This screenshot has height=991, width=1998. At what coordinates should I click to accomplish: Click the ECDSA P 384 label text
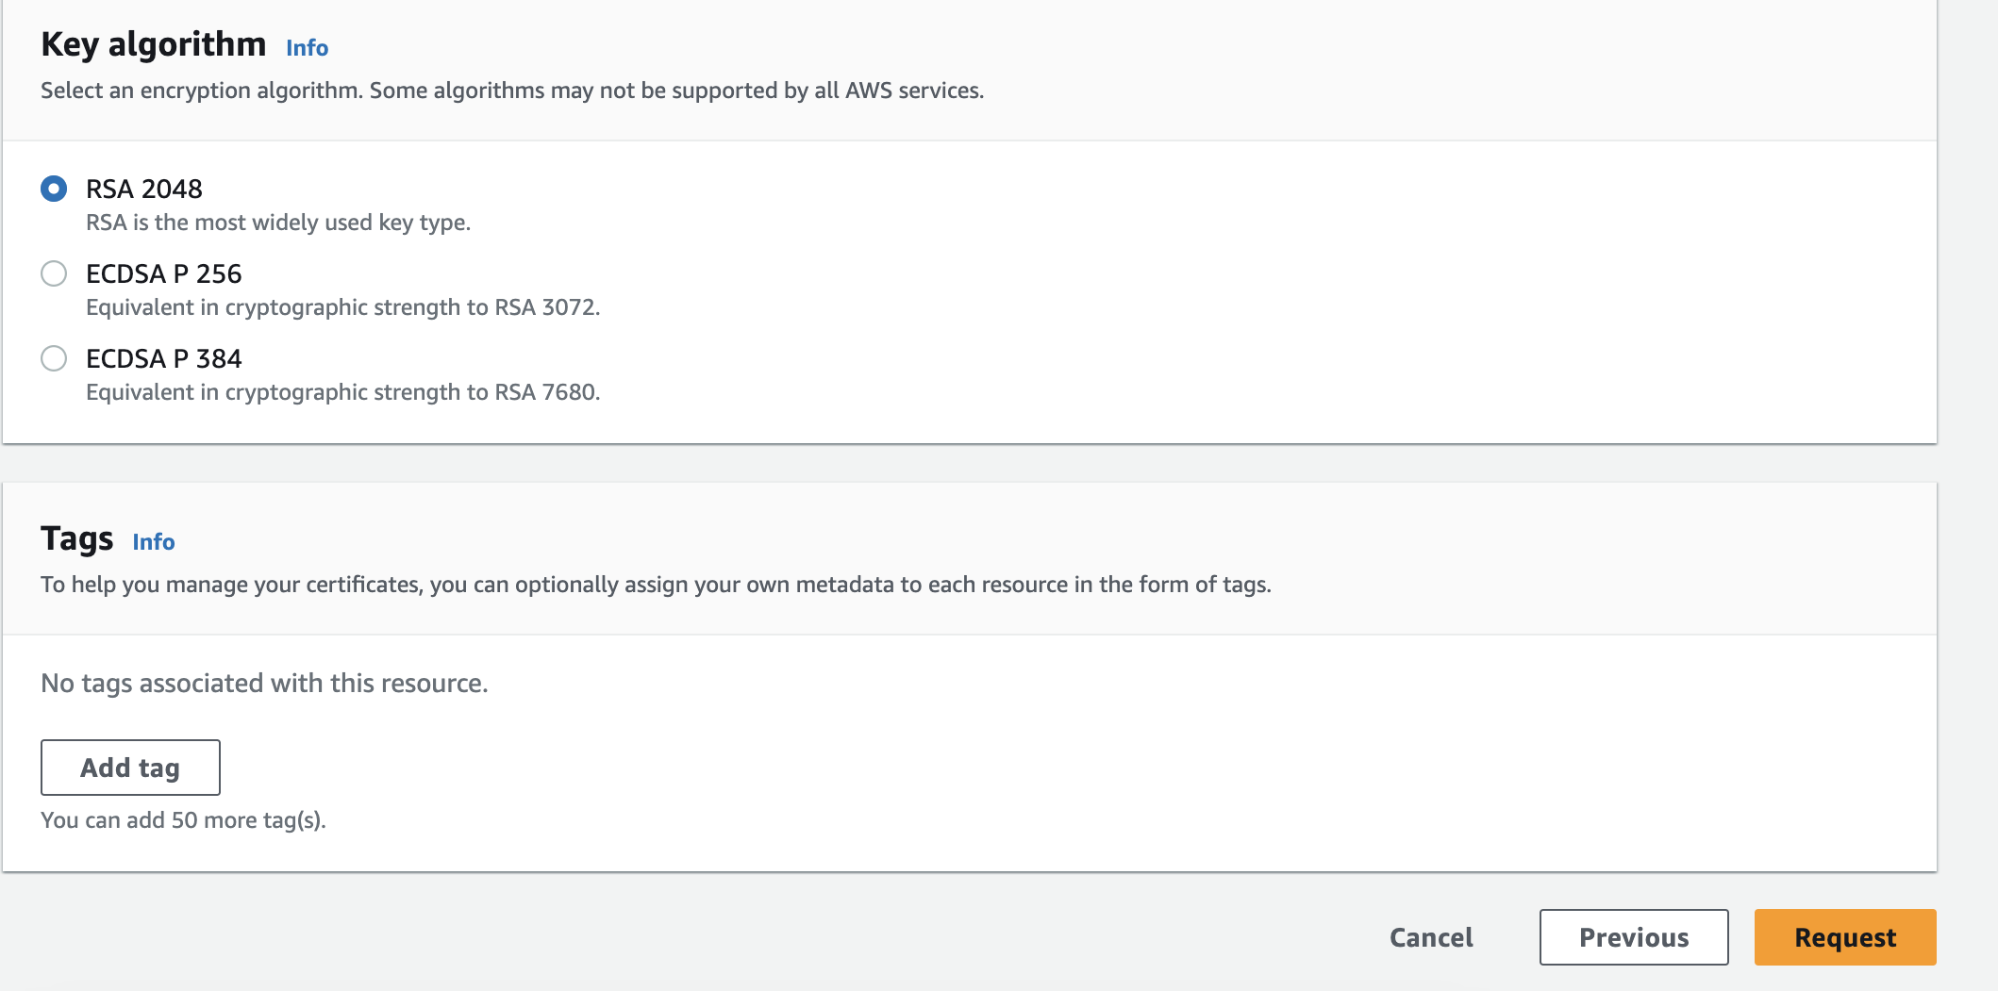164,359
